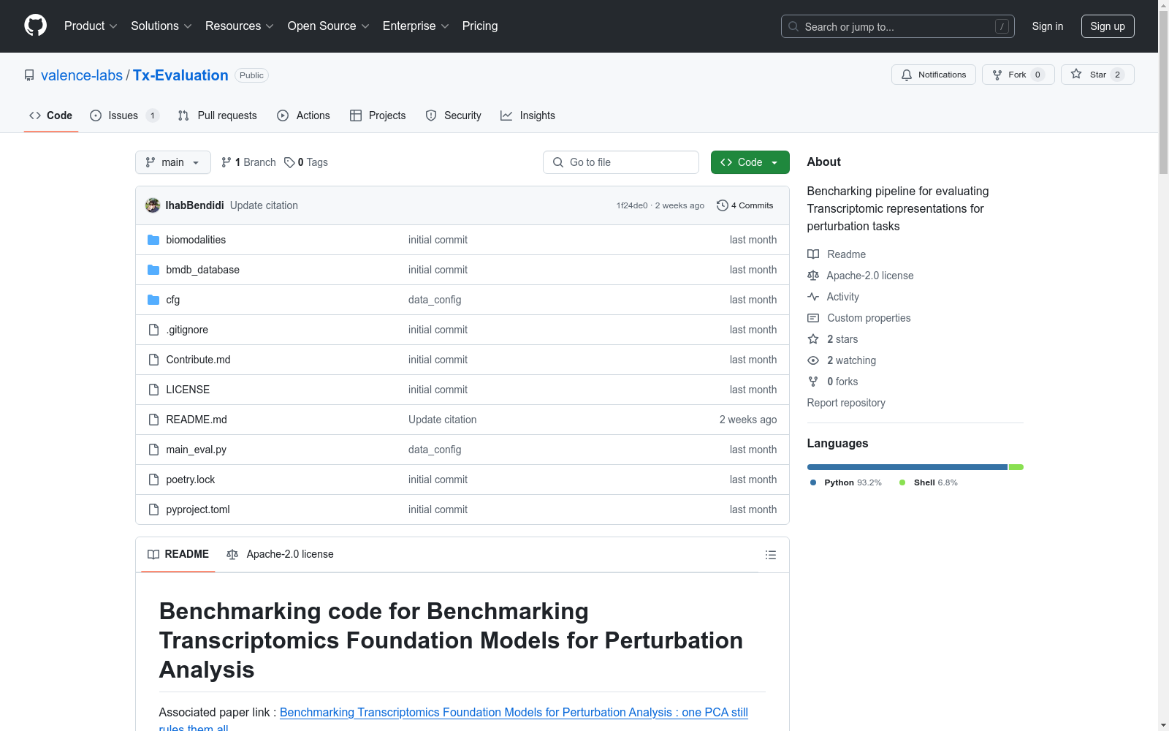Click the Go to file search box

point(621,162)
